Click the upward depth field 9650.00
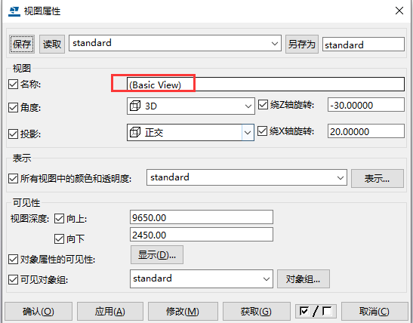 point(202,217)
